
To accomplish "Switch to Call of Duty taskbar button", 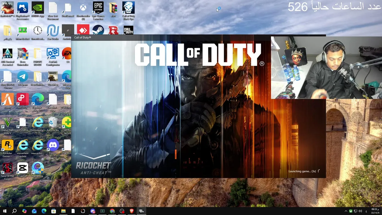I will click(141, 211).
